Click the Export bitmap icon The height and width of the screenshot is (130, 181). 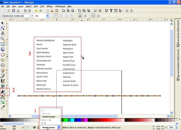[30, 11]
